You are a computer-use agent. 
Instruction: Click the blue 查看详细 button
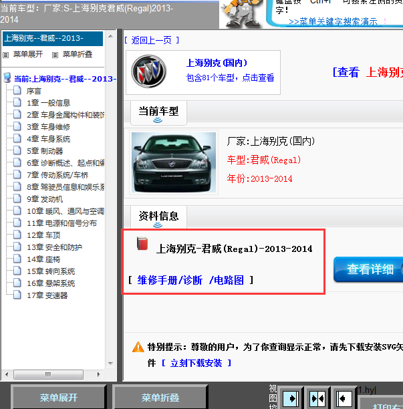pos(368,269)
